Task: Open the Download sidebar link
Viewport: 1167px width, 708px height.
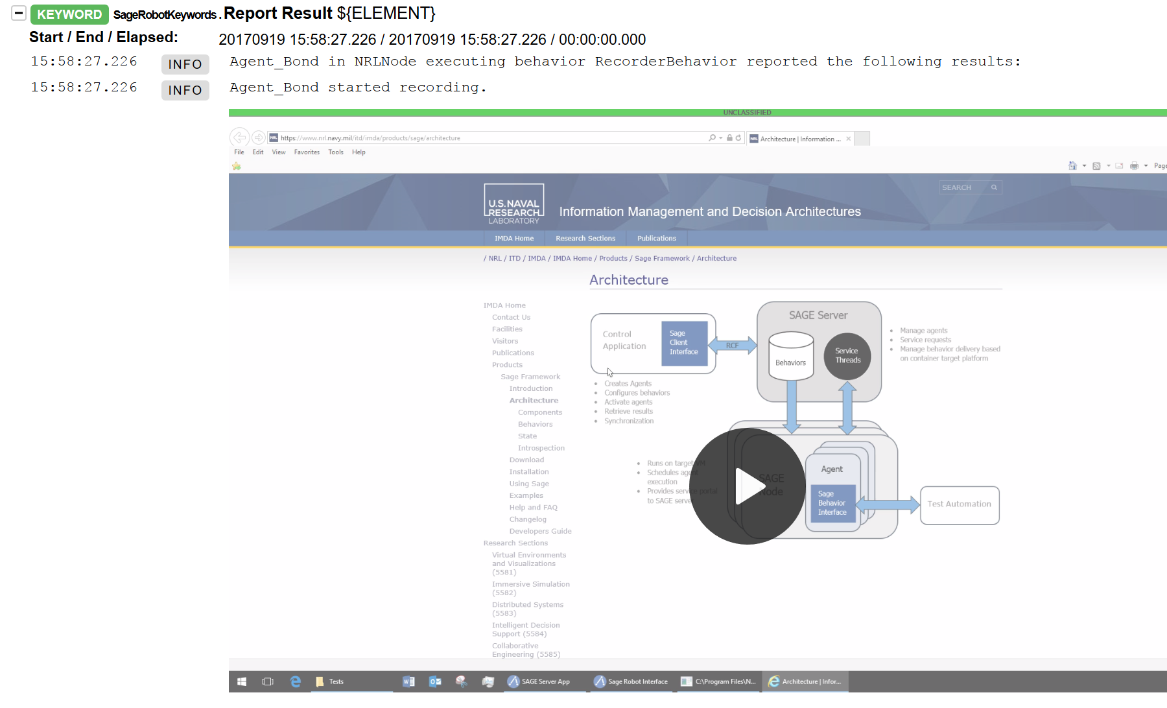Action: pyautogui.click(x=526, y=460)
